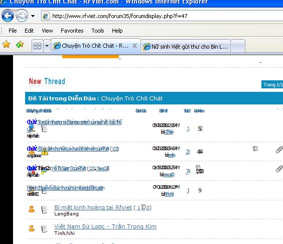Viewport: 283px width, 244px height.
Task: Open the Favorites Center star icon
Action: tap(7, 44)
